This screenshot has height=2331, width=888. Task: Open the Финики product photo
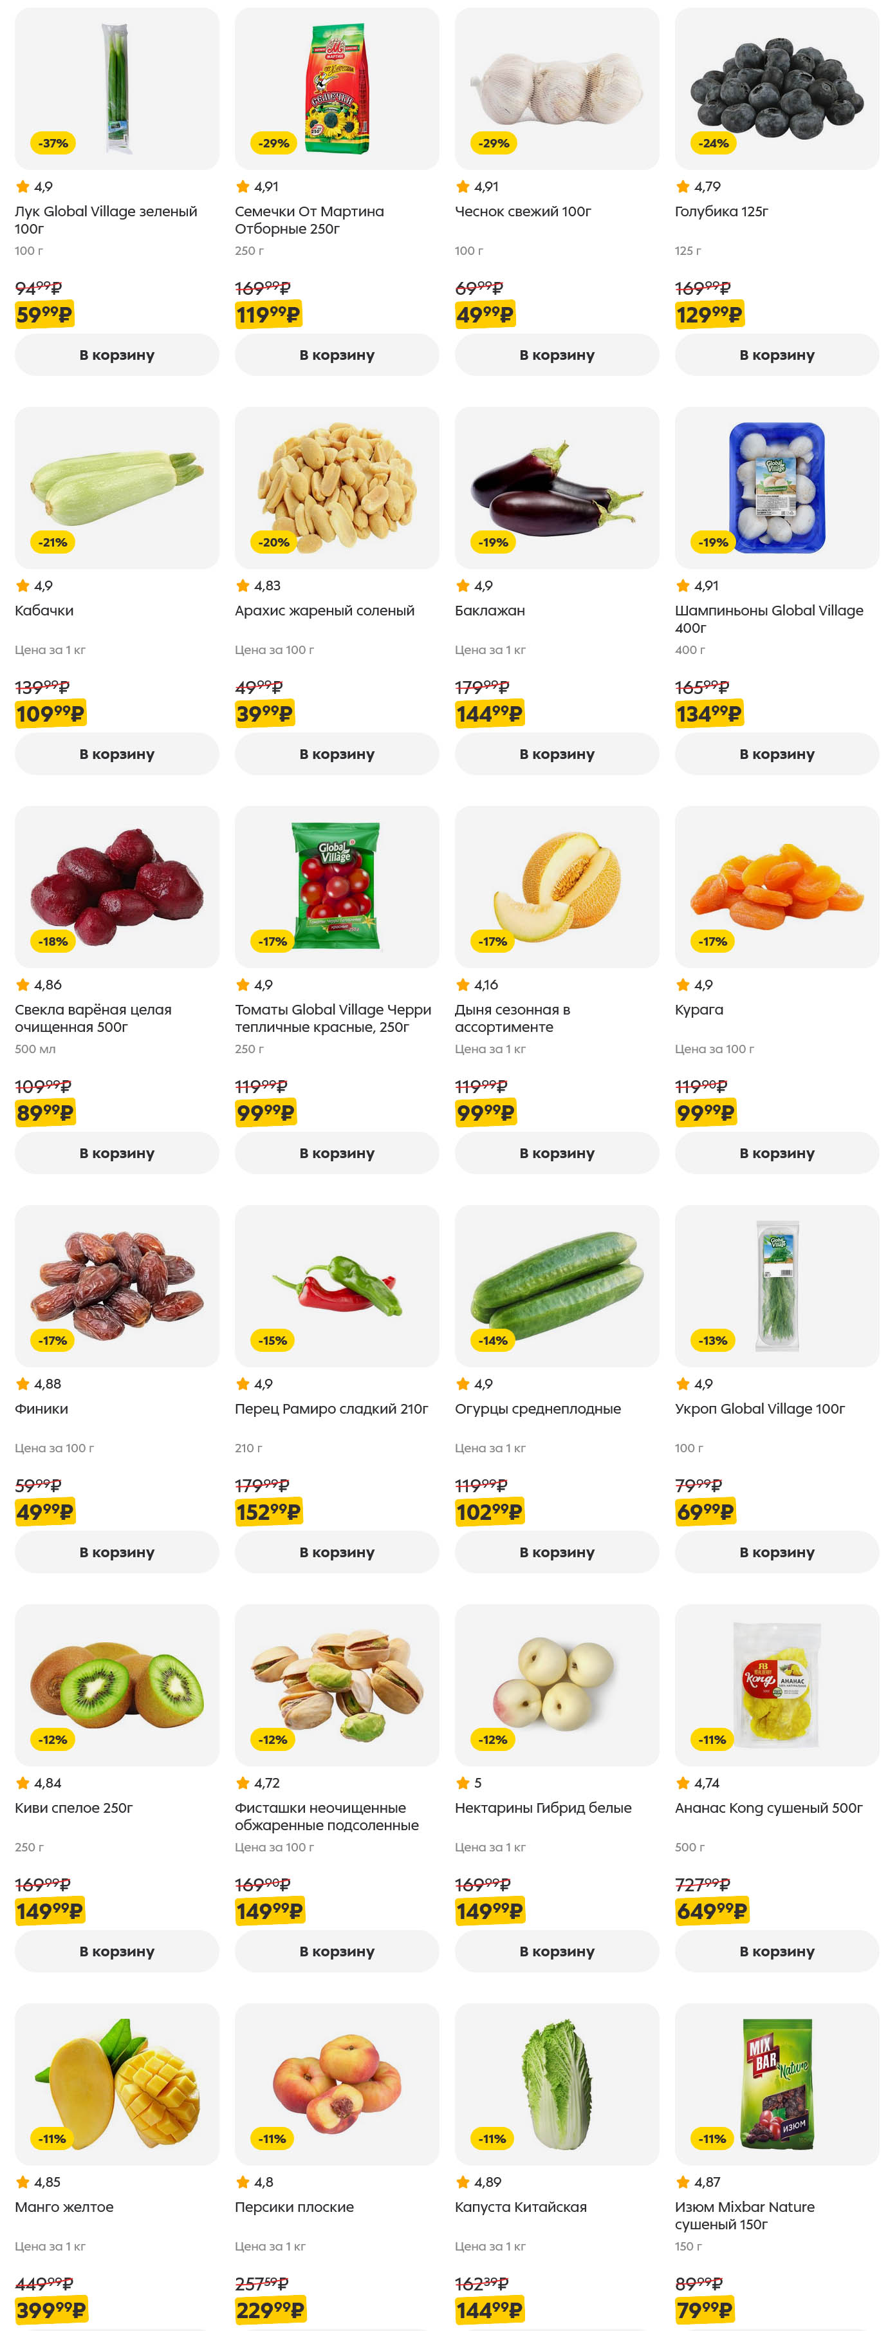coord(116,1285)
